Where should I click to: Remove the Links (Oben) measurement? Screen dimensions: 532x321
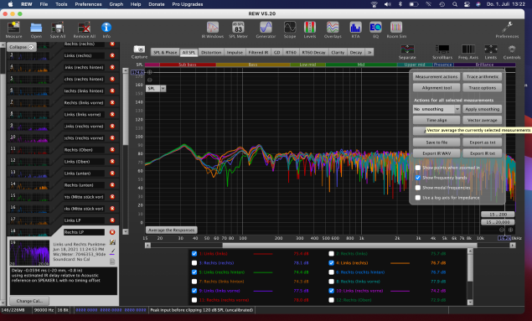coord(112,162)
